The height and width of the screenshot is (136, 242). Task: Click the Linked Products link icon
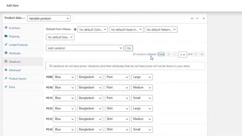[6, 45]
